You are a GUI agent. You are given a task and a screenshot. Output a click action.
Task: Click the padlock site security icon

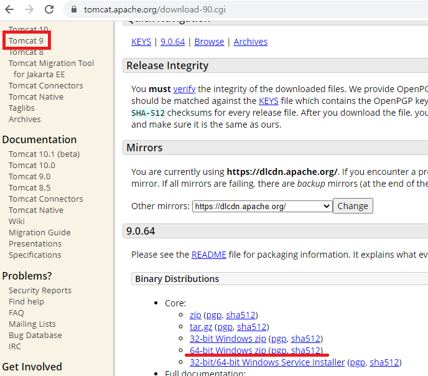coord(73,9)
